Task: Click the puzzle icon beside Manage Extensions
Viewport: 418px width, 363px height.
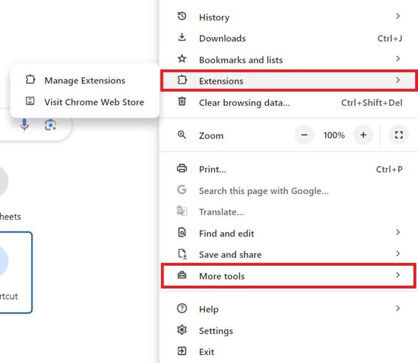Action: [x=30, y=80]
